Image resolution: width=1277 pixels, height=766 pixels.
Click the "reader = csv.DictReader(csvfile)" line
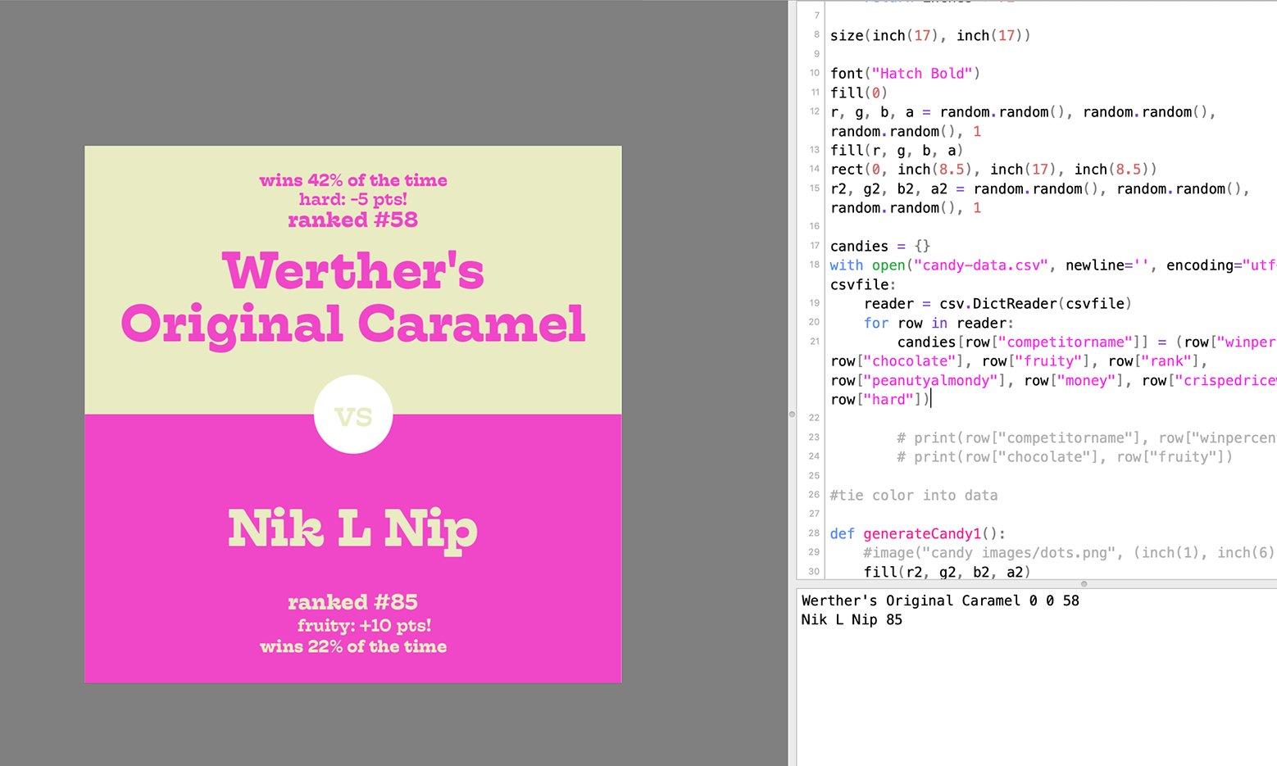[998, 304]
